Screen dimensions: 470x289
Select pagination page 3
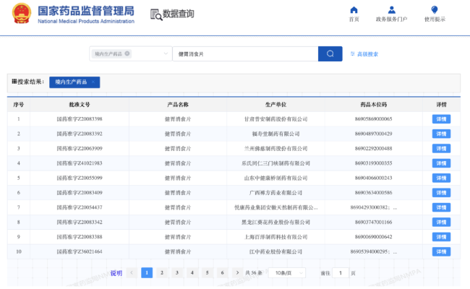[x=177, y=272]
